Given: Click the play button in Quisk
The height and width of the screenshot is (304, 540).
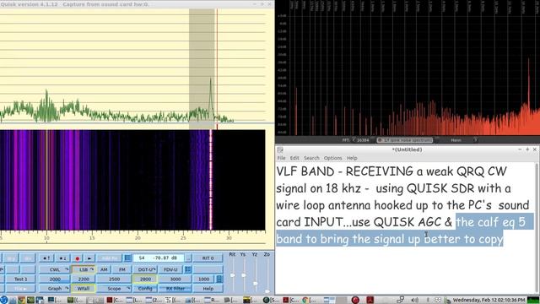Looking at the screenshot, I should [89, 258].
